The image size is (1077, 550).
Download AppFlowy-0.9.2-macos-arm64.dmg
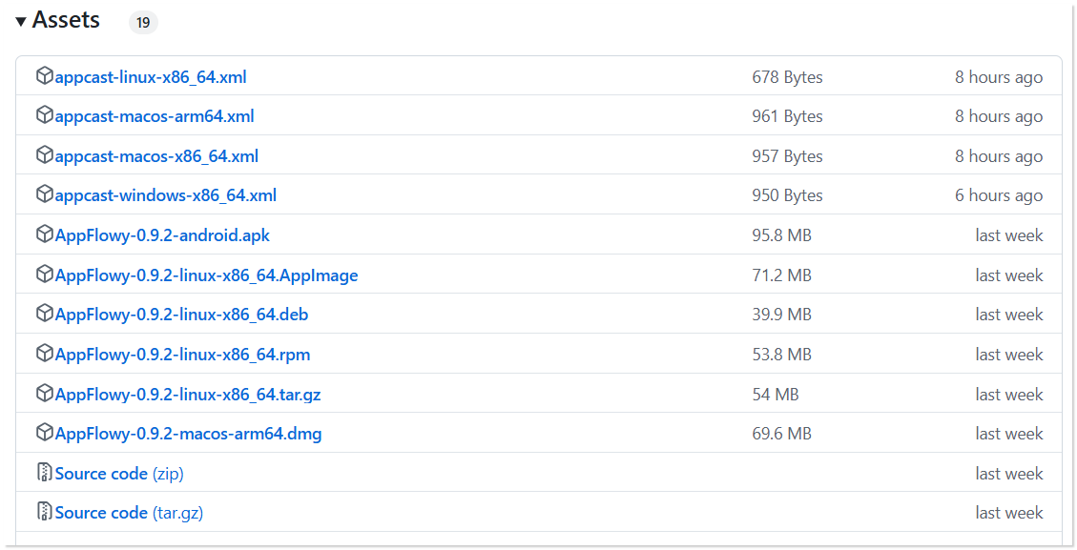coord(188,434)
